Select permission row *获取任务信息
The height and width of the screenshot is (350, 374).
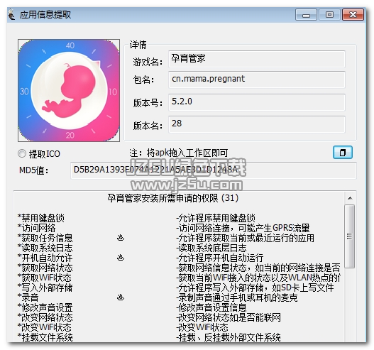[45, 238]
